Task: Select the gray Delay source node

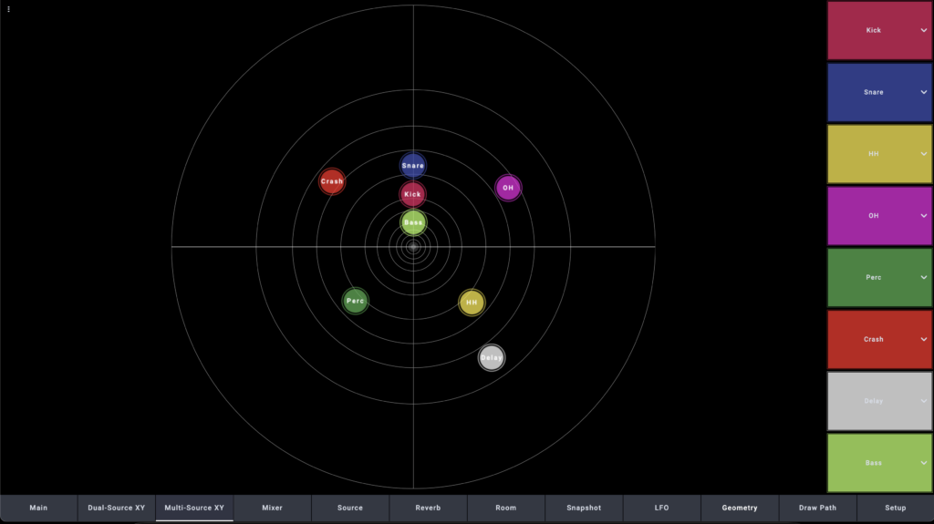Action: [x=492, y=357]
